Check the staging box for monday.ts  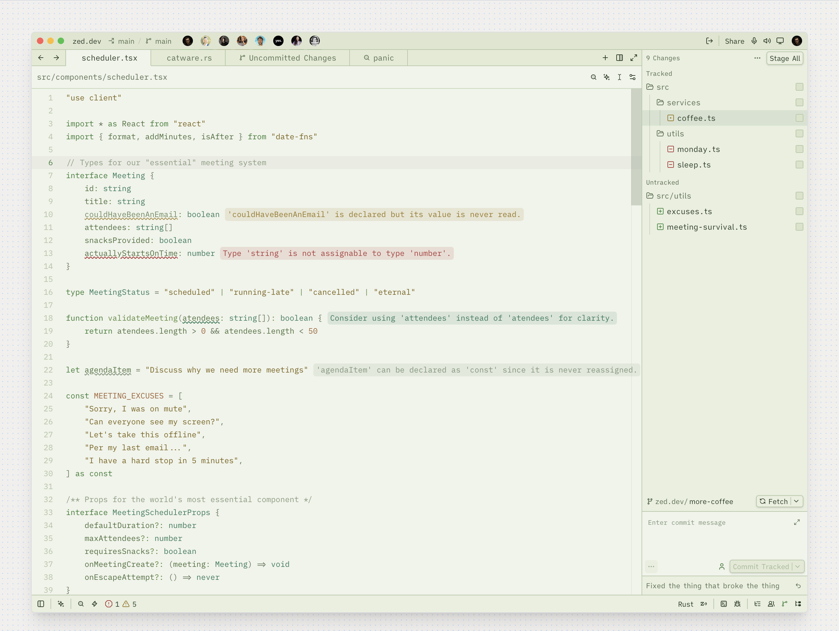coord(800,149)
